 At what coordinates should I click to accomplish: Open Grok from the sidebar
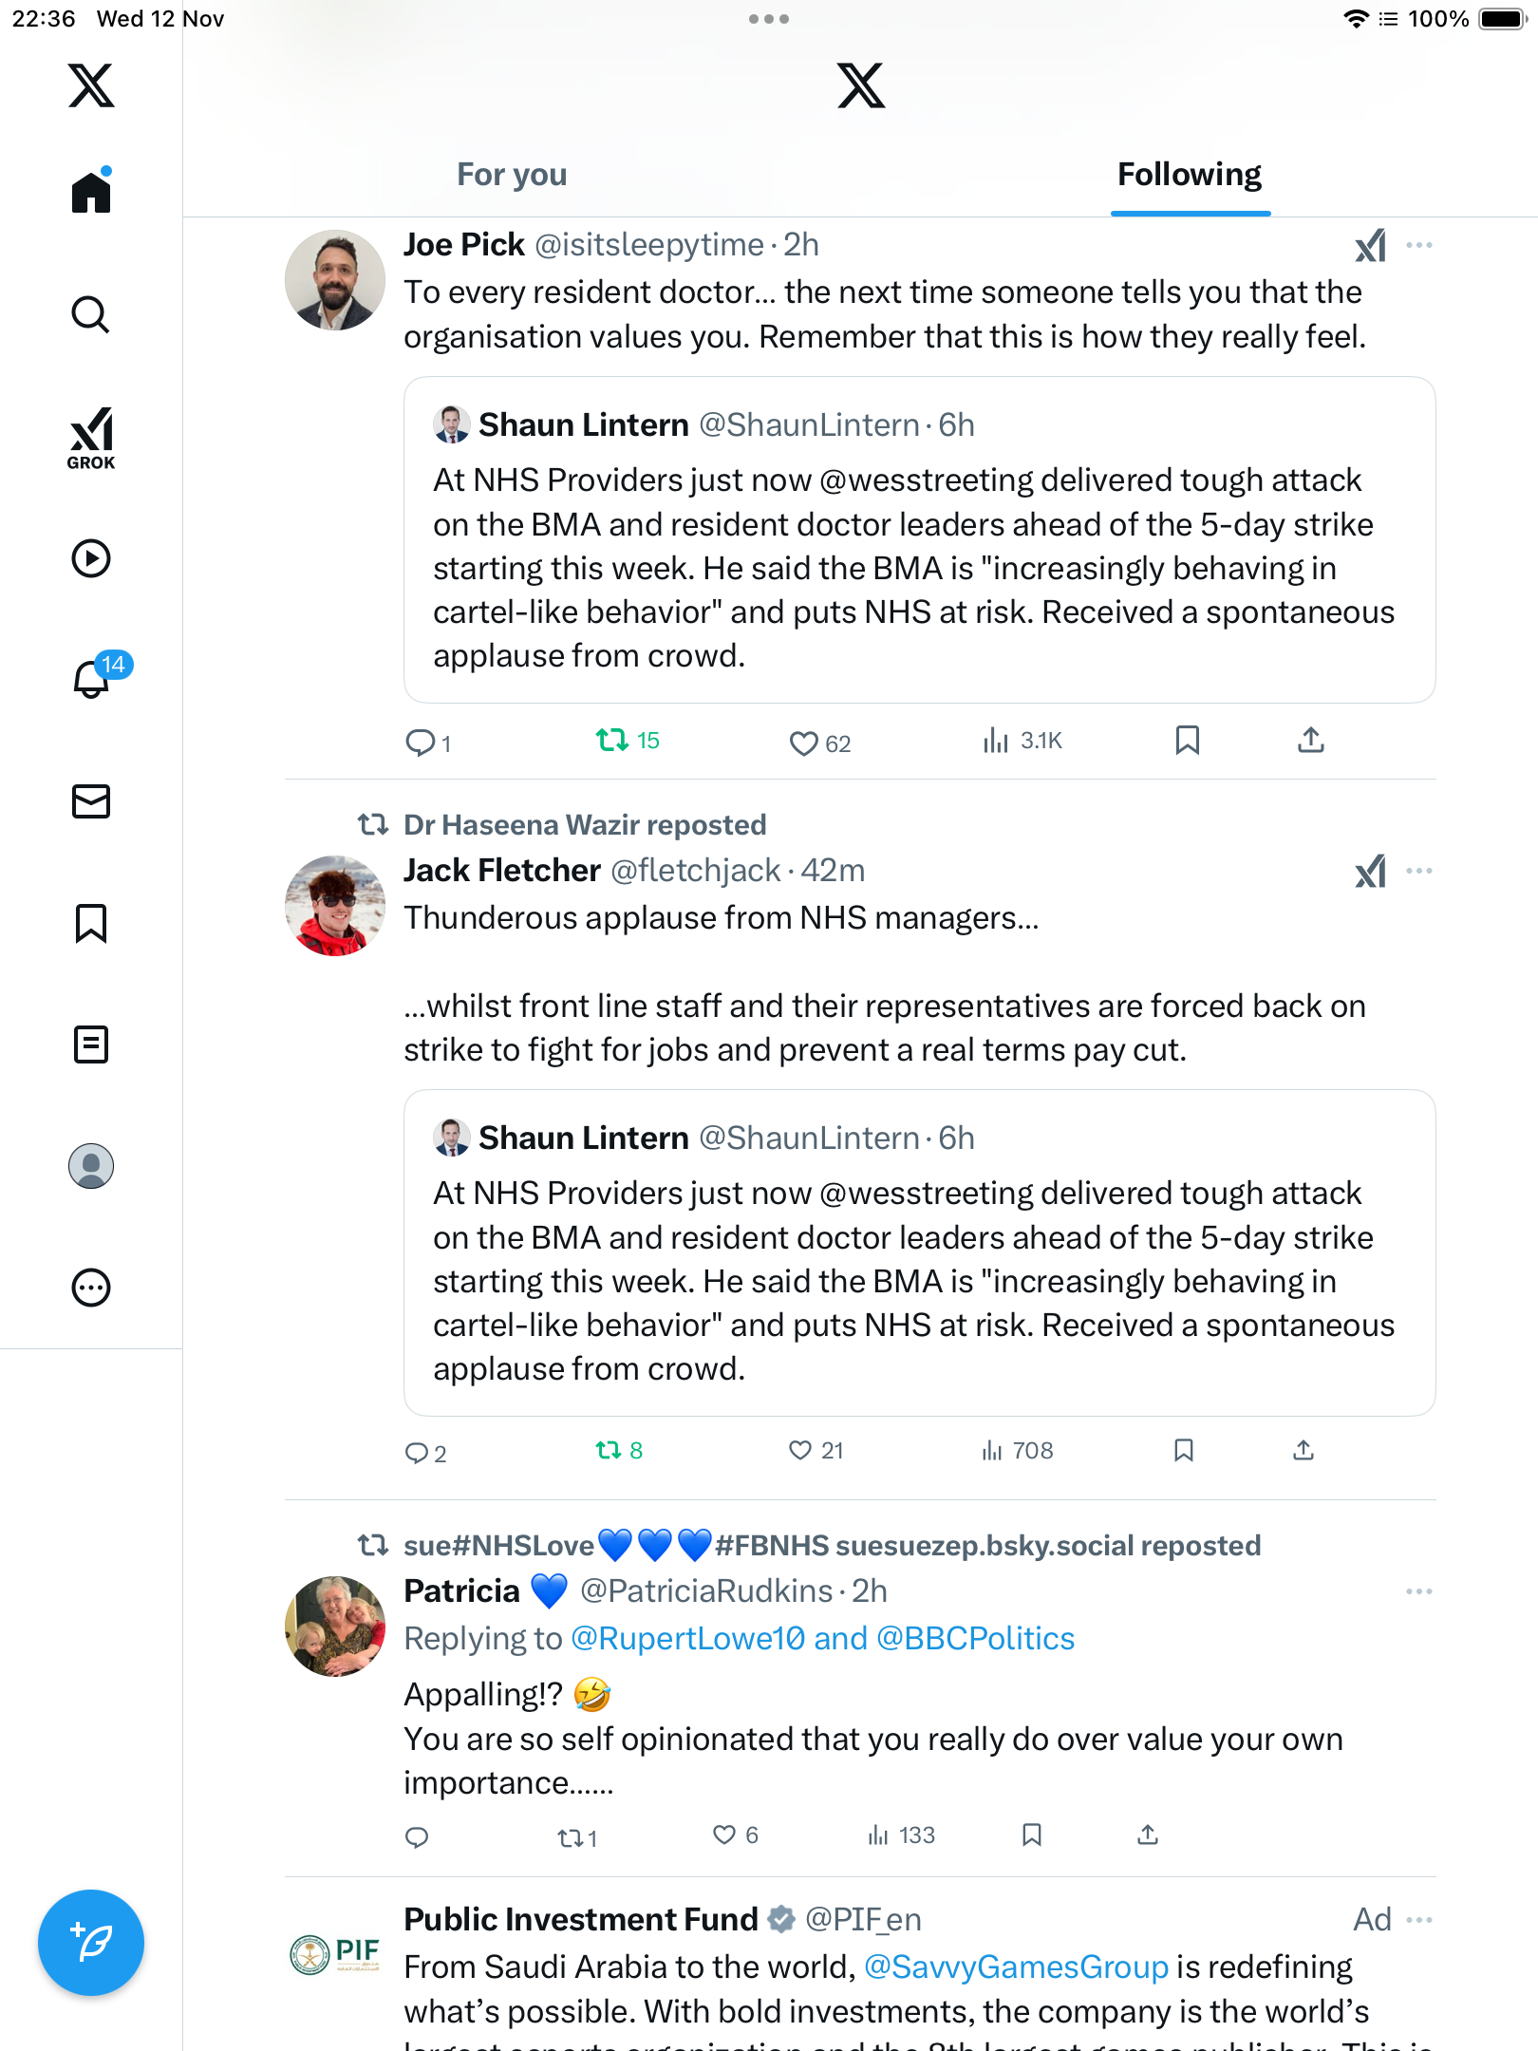click(x=91, y=438)
